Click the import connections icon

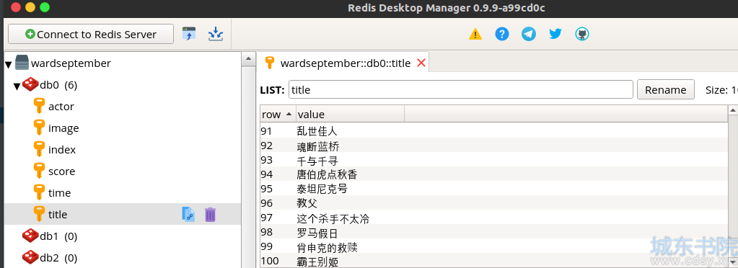click(189, 34)
